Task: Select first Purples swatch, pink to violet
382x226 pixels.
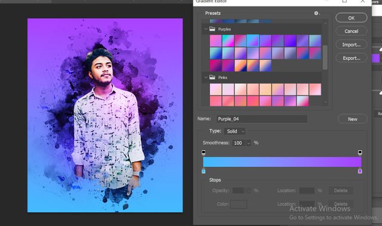Action: (x=215, y=41)
